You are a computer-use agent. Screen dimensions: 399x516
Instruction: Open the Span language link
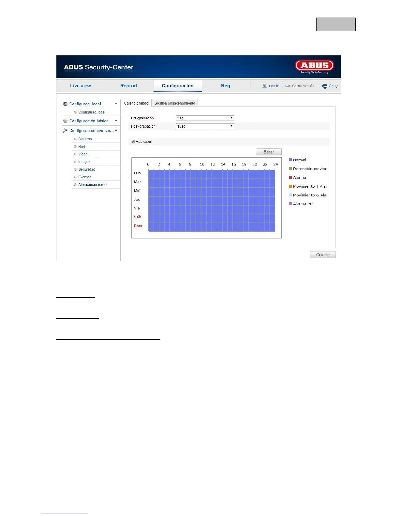(x=333, y=86)
